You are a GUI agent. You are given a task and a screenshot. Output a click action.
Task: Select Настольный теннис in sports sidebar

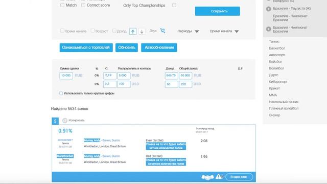coord(284,102)
